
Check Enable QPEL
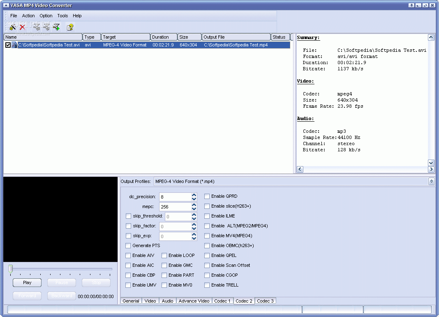click(207, 255)
